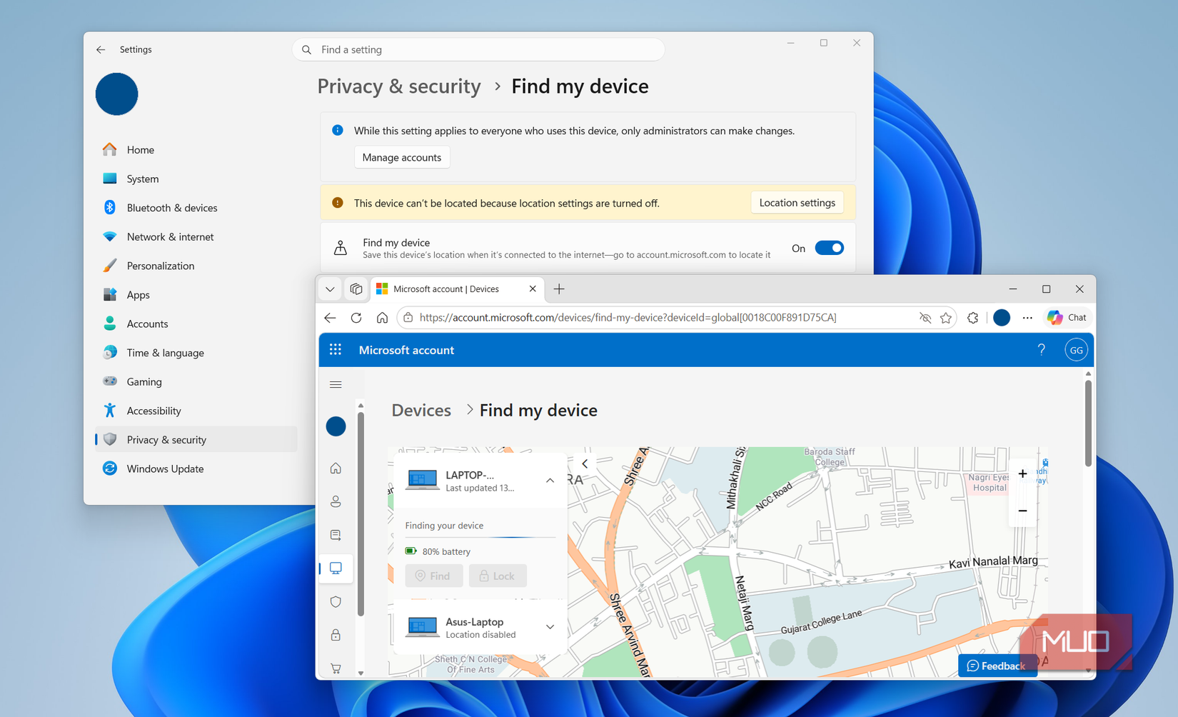Image resolution: width=1178 pixels, height=717 pixels.
Task: Refresh the browser page
Action: pyautogui.click(x=356, y=318)
